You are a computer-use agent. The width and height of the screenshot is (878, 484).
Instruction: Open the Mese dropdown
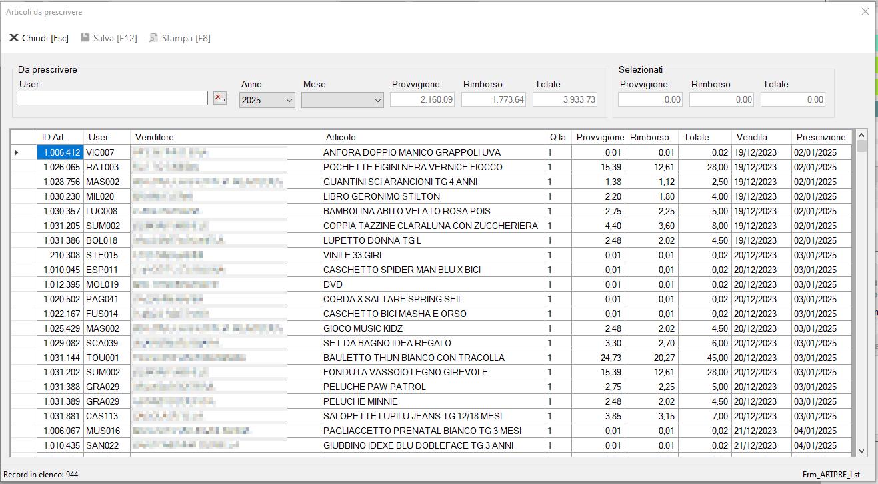[x=342, y=100]
